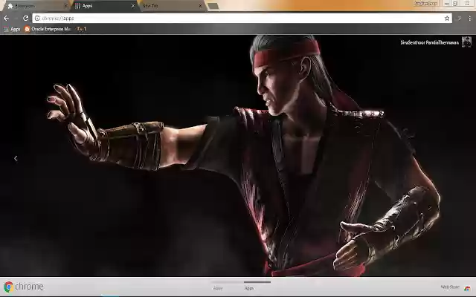476x297 pixels.
Task: Open the Web Store link
Action: 450,287
